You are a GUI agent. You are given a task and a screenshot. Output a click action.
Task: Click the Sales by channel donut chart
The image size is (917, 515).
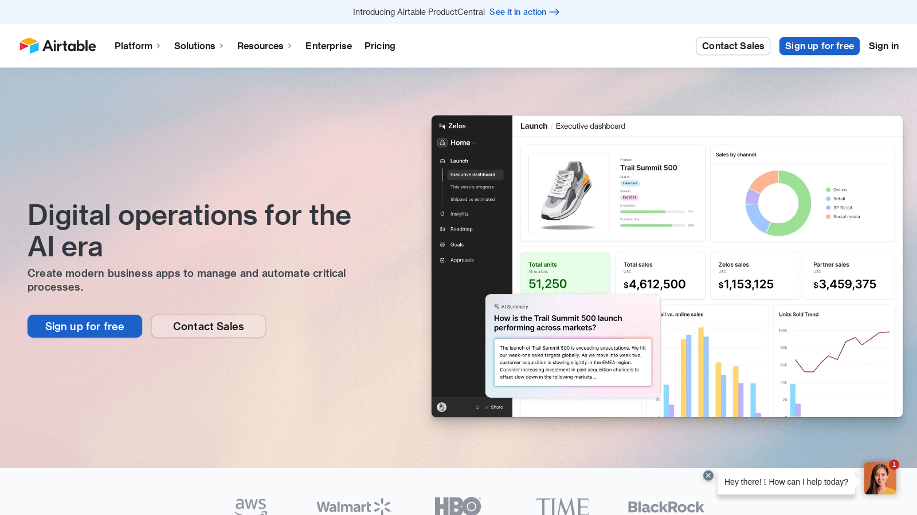pos(778,203)
